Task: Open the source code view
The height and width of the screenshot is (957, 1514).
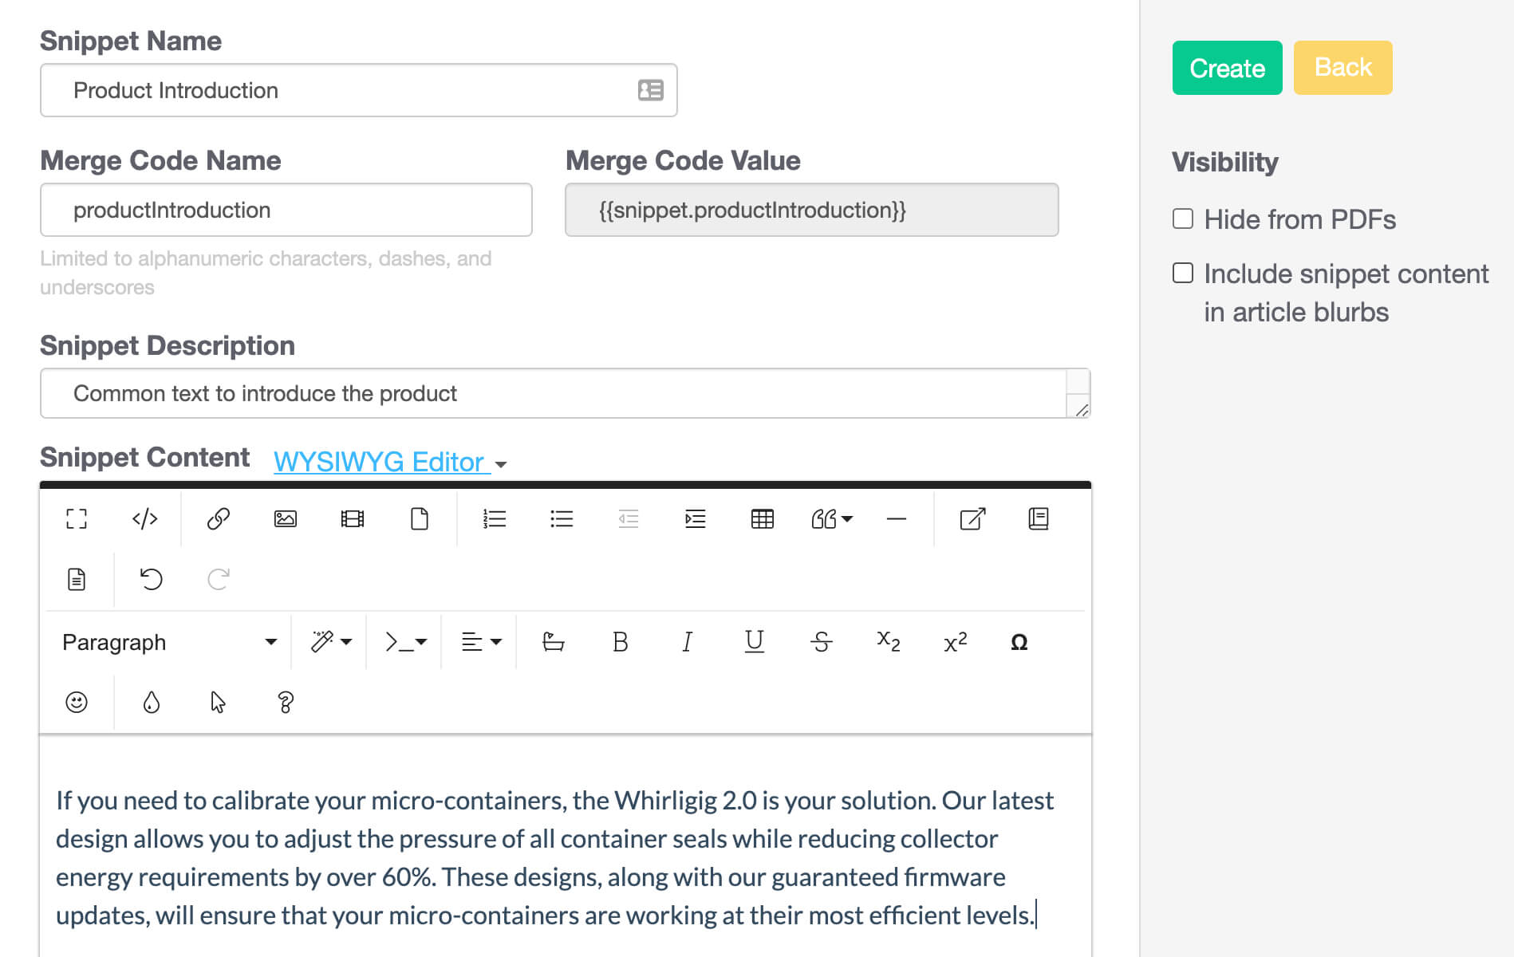Action: coord(144,519)
